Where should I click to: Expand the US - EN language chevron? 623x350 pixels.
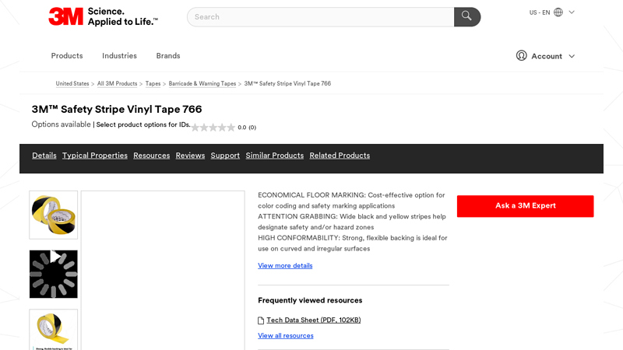point(572,12)
